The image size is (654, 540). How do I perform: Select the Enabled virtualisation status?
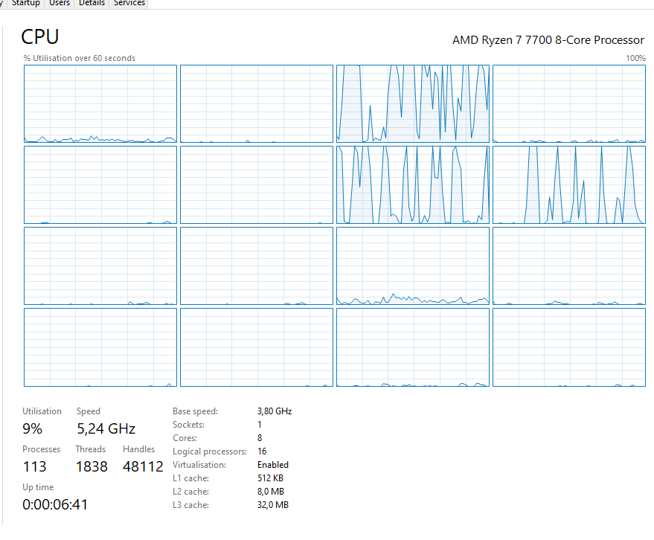point(273,465)
